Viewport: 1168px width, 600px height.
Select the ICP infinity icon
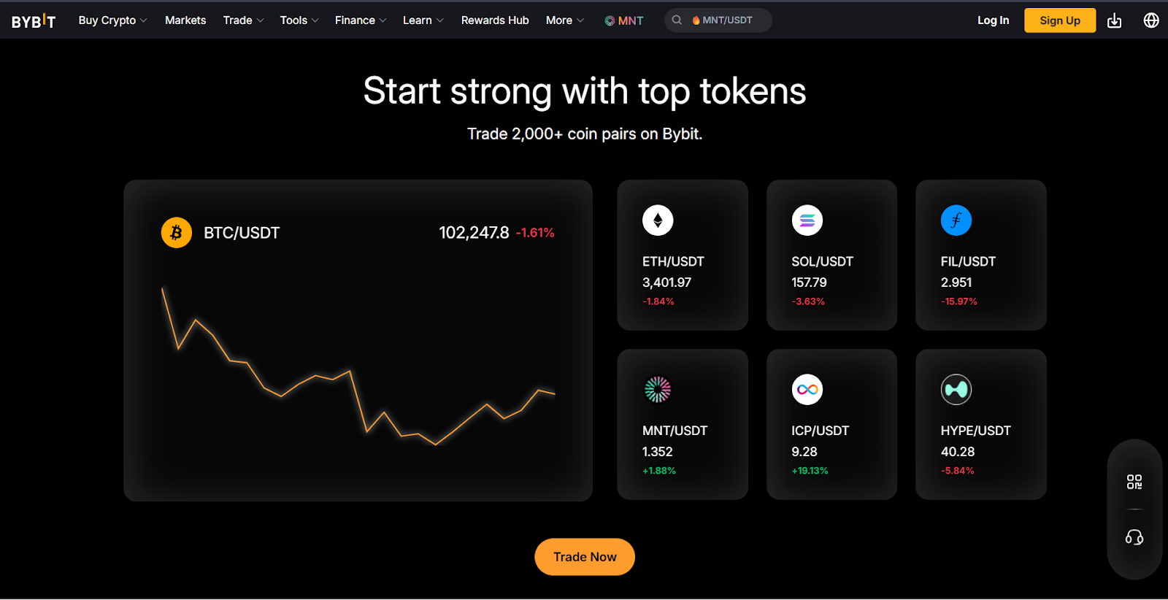click(806, 389)
